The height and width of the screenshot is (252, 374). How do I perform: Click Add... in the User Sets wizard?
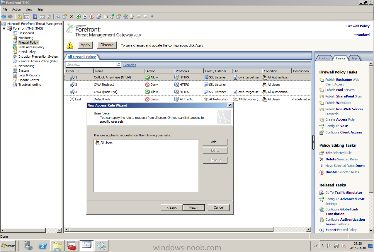(215, 142)
